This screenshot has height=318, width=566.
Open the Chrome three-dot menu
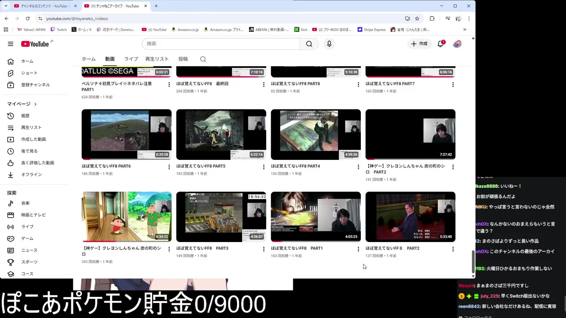469,19
